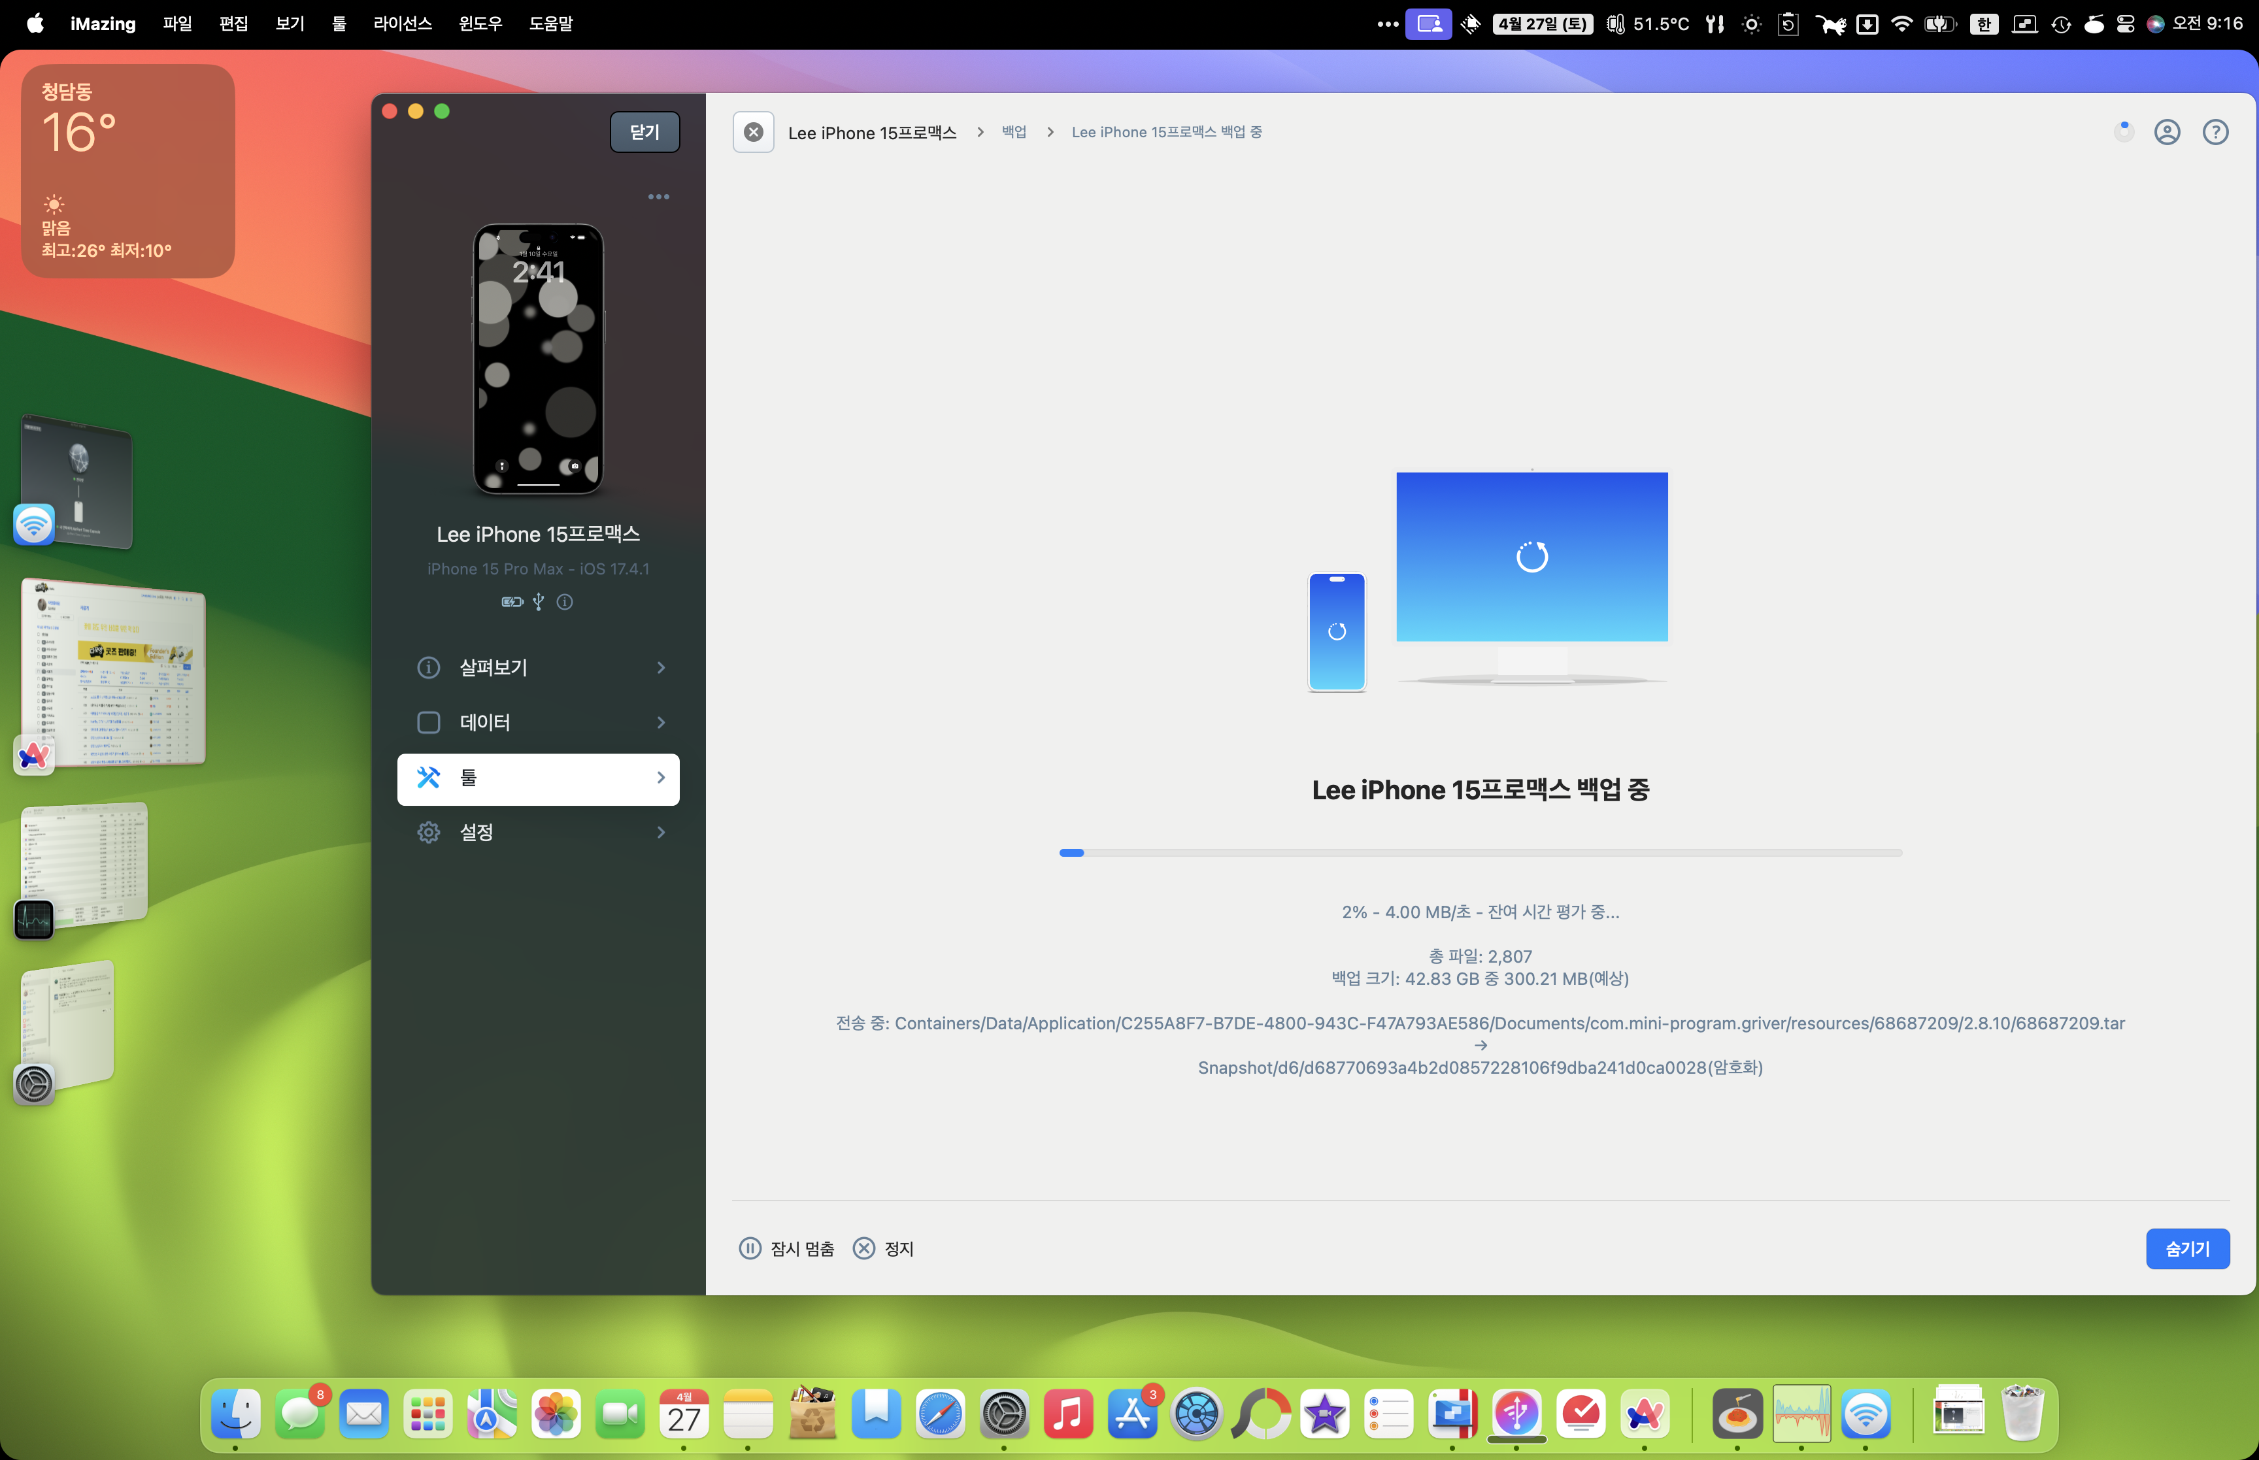The width and height of the screenshot is (2259, 1460).
Task: Click the account profile icon
Action: [x=2167, y=132]
